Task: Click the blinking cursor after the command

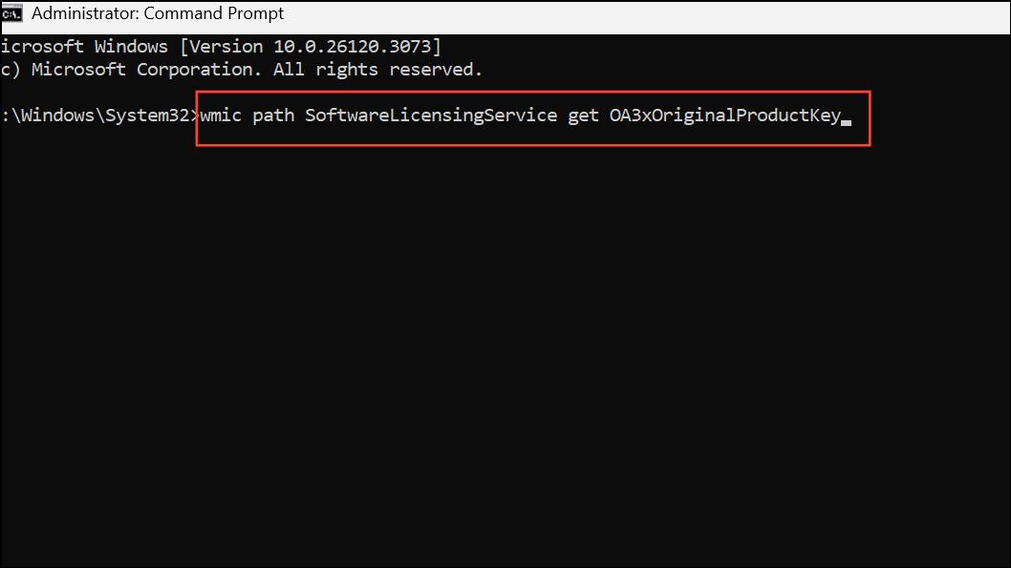Action: click(x=846, y=121)
